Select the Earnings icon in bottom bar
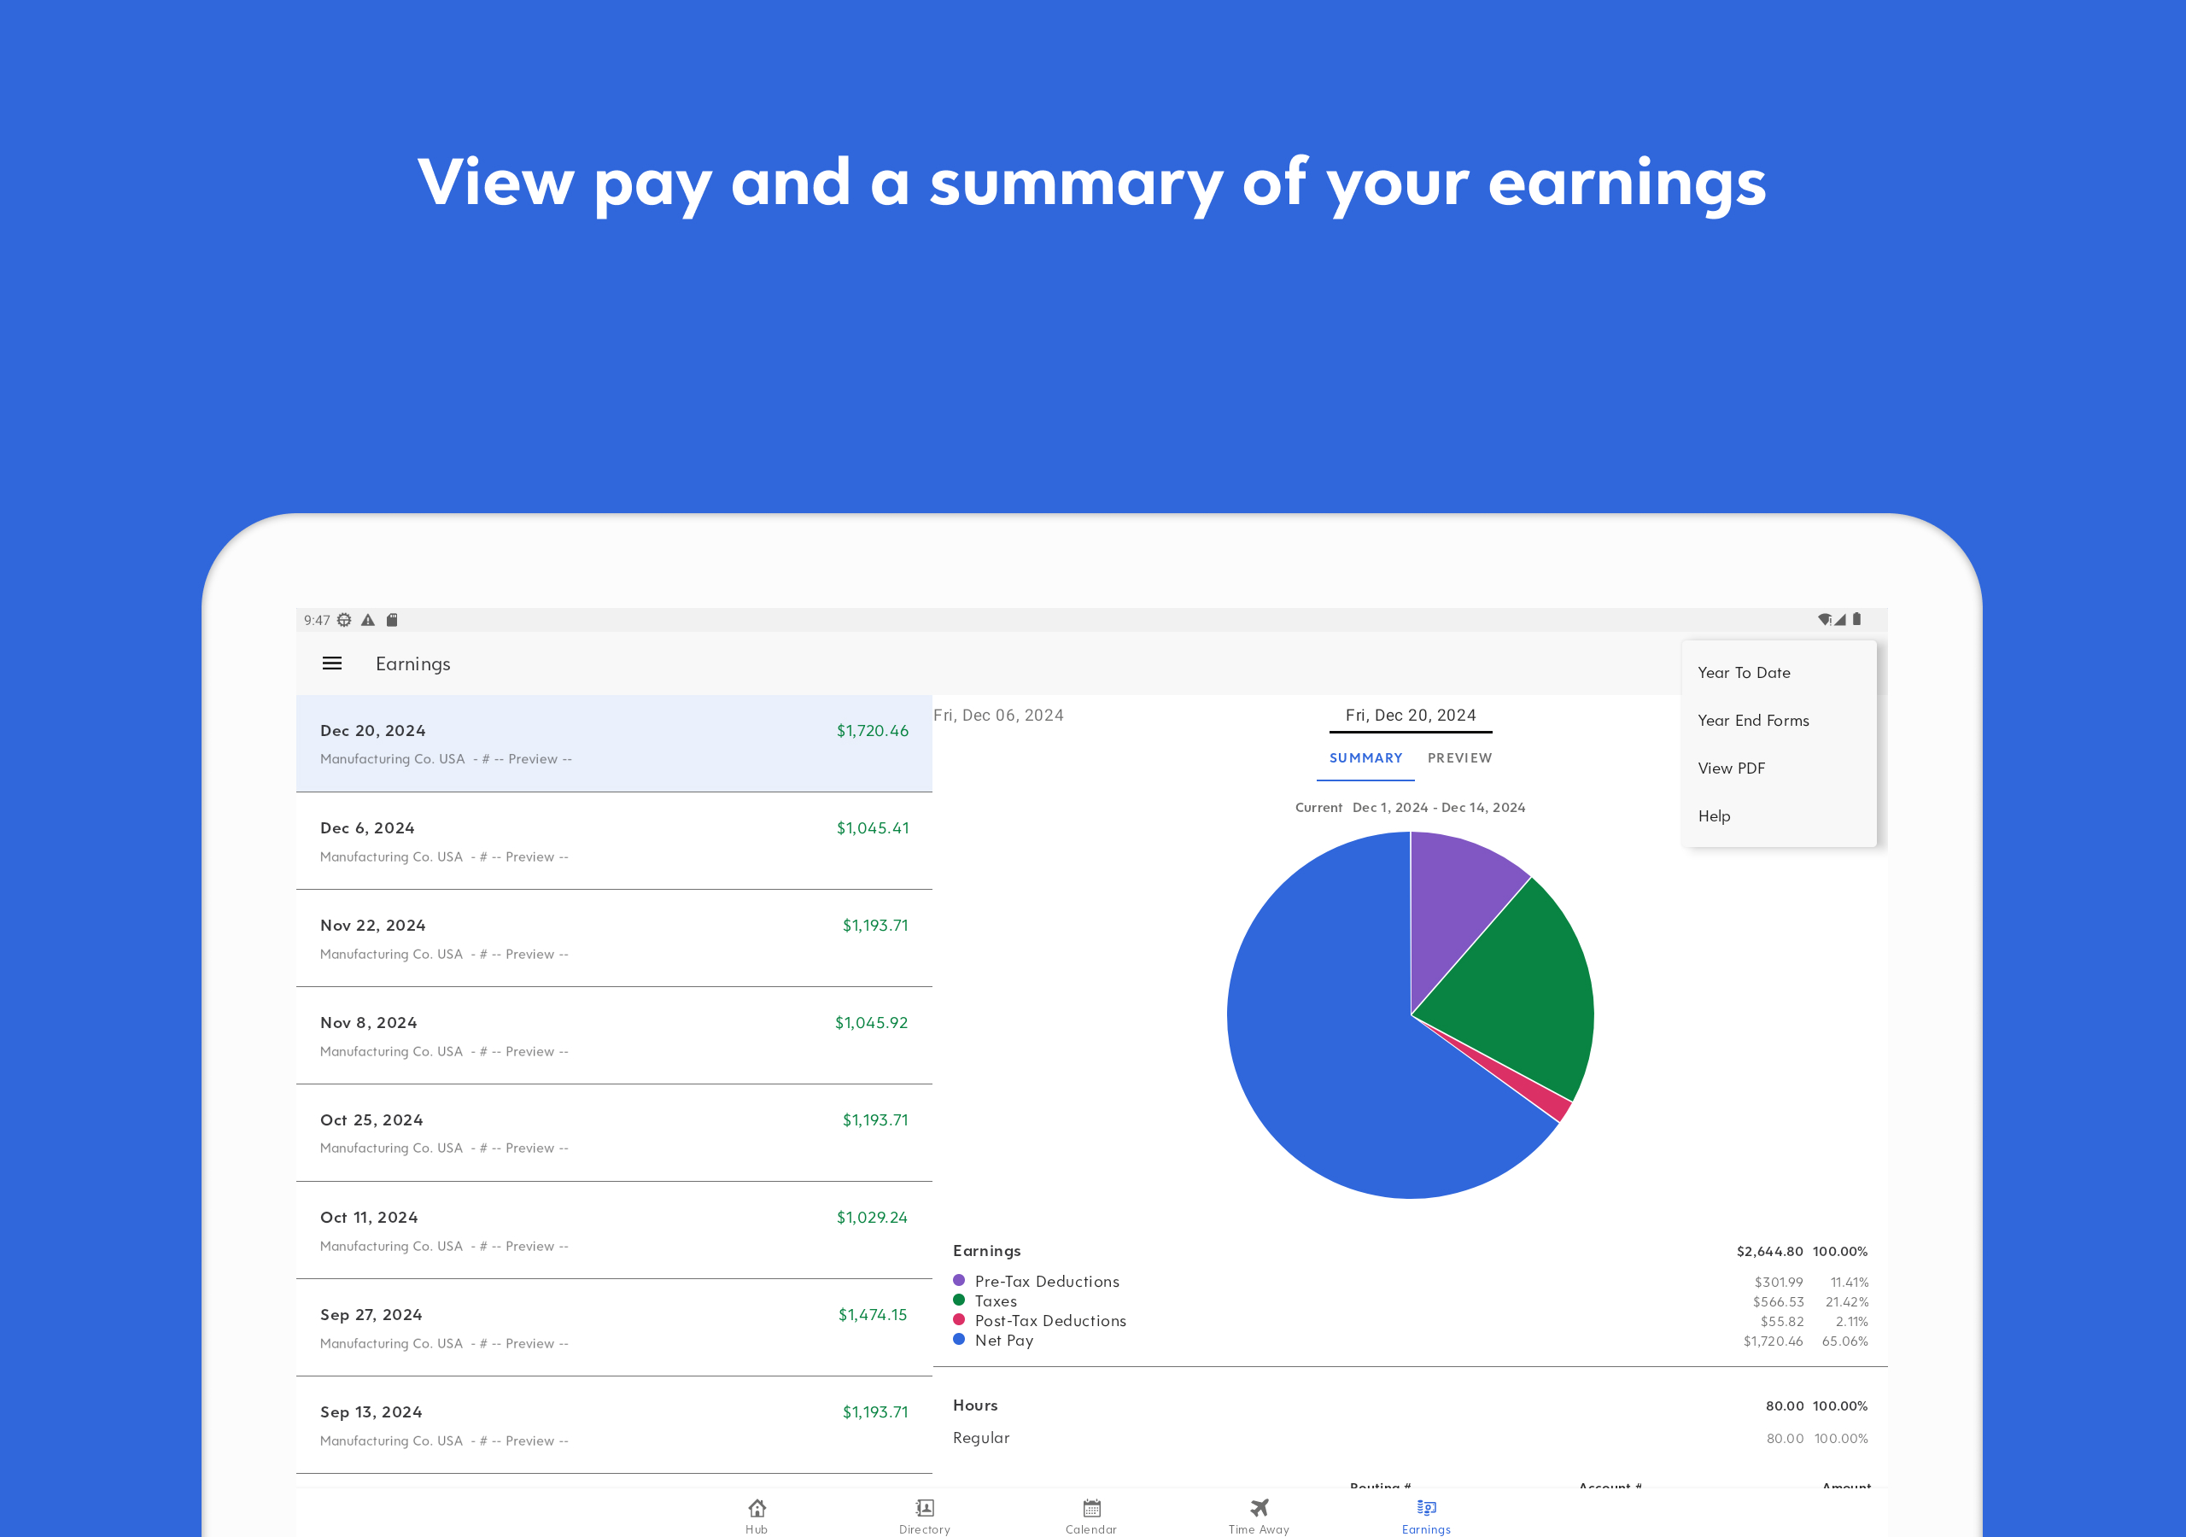 coord(1426,1509)
